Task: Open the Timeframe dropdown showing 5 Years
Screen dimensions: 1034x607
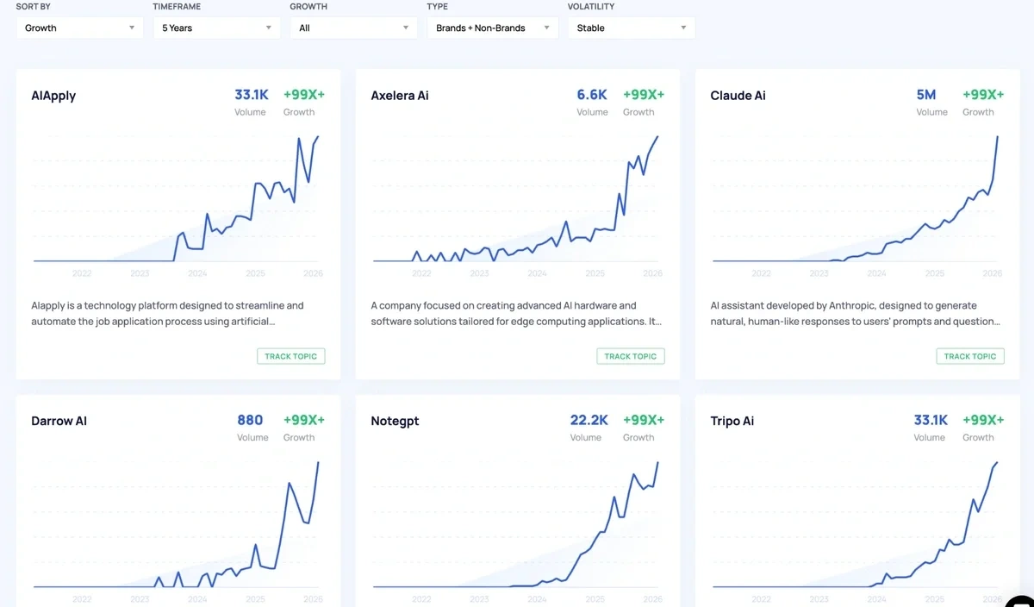Action: tap(215, 28)
